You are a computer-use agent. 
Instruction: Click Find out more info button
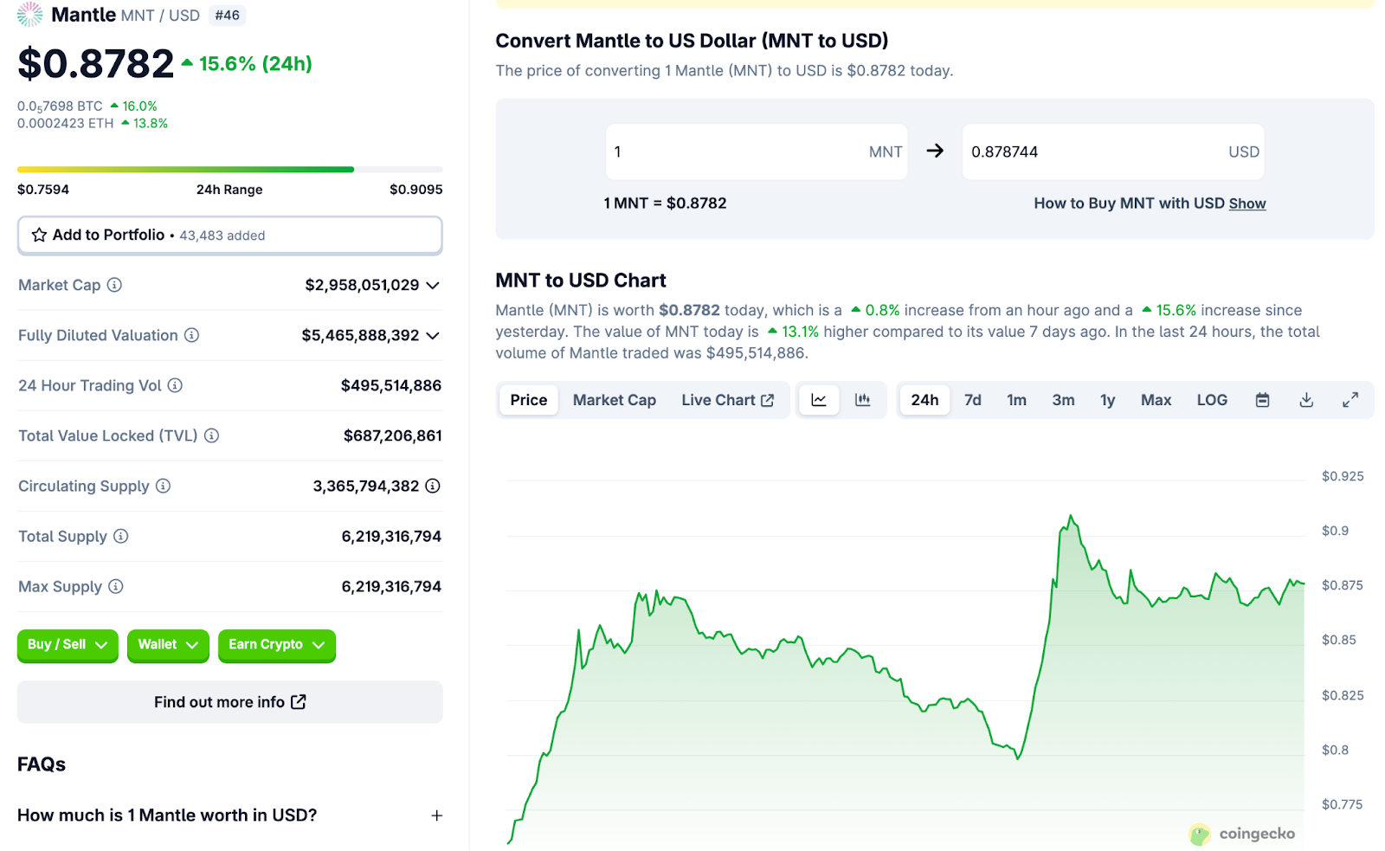pyautogui.click(x=230, y=702)
